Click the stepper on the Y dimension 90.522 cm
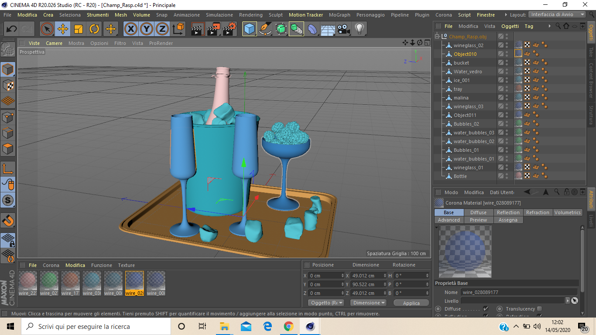596x335 pixels. (385, 284)
